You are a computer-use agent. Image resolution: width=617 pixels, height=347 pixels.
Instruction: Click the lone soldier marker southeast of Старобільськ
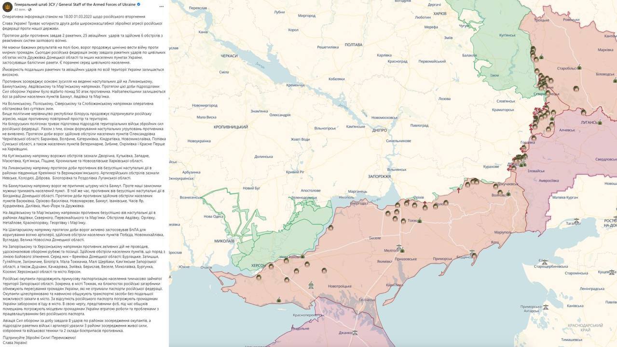click(x=576, y=89)
